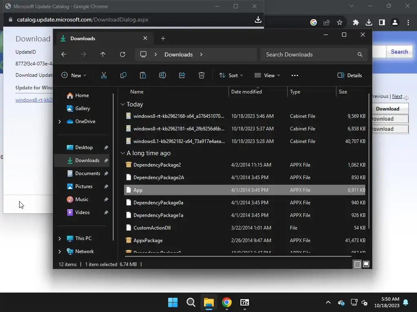Open Music in the navigation pane

[x=81, y=199]
